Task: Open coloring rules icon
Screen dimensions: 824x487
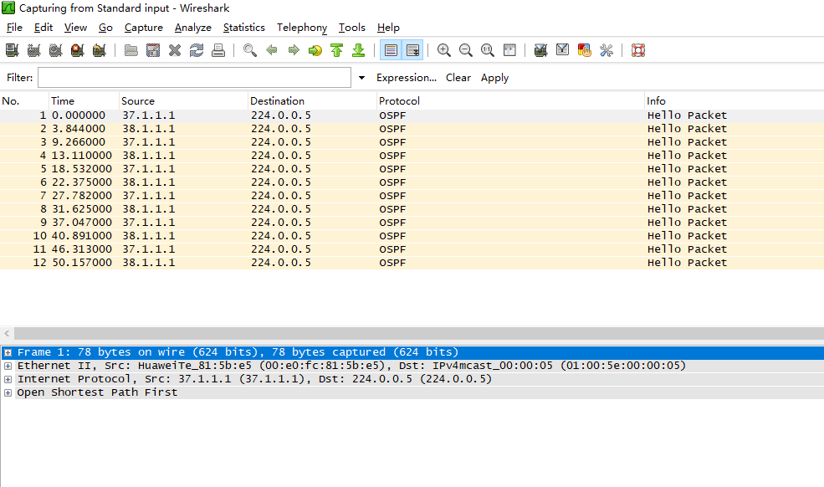Action: tap(585, 50)
